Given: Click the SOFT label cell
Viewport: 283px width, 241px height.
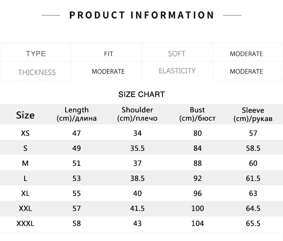Looking at the screenshot, I should (177, 54).
